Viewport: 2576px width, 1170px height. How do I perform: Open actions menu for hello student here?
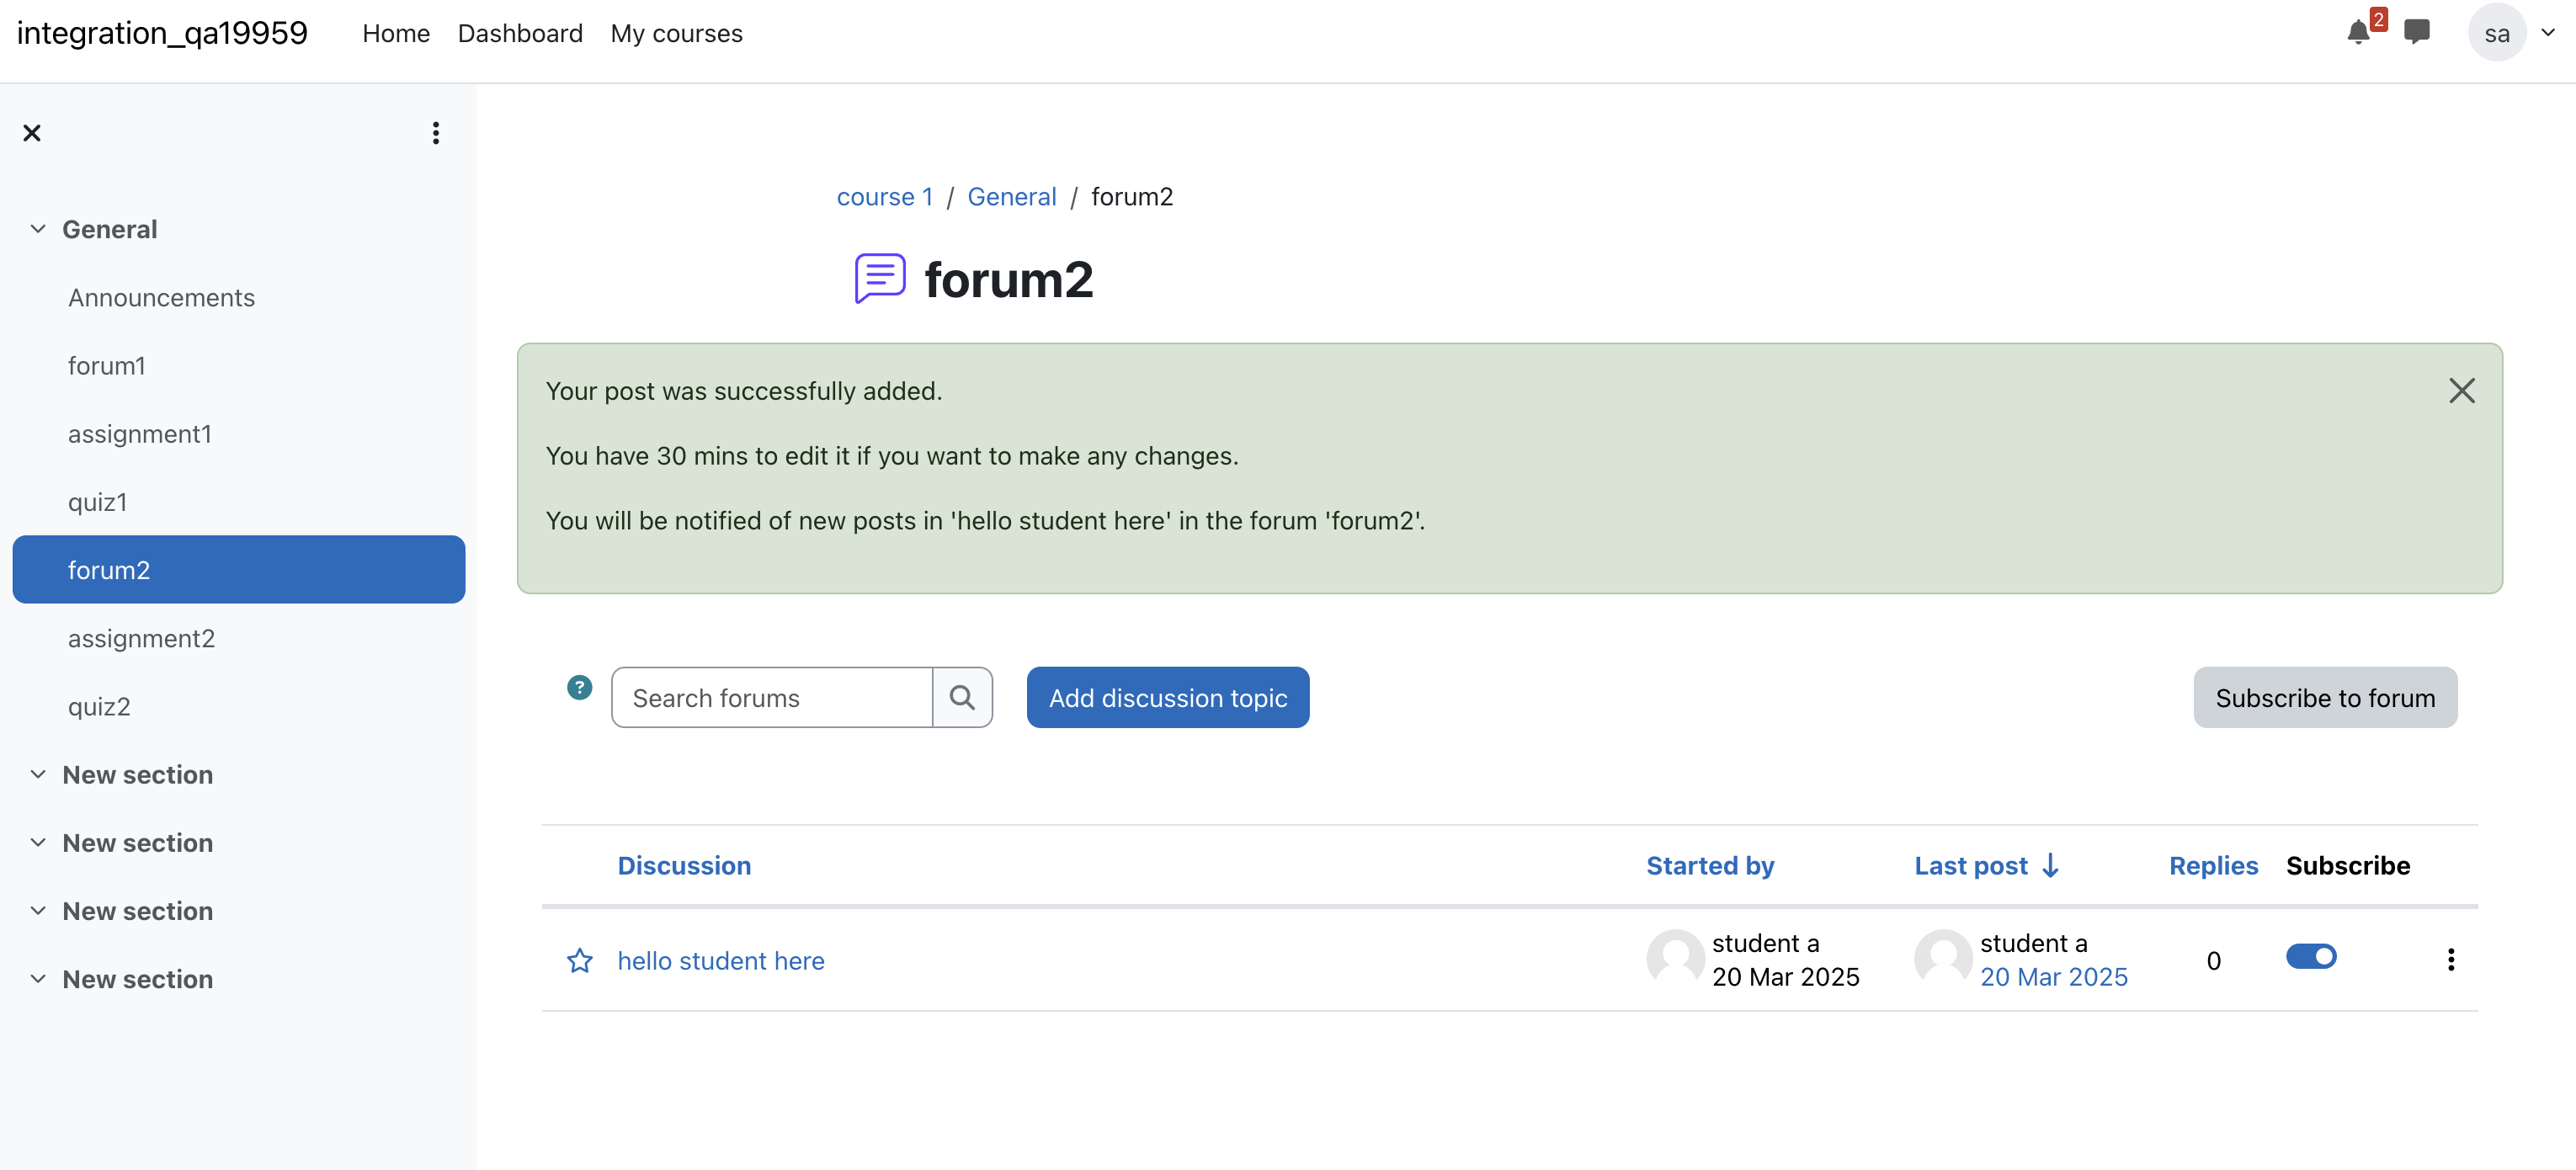click(x=2450, y=959)
